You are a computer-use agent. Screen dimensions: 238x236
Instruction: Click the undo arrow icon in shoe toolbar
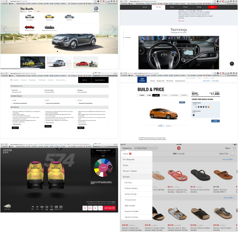[x=32, y=207]
